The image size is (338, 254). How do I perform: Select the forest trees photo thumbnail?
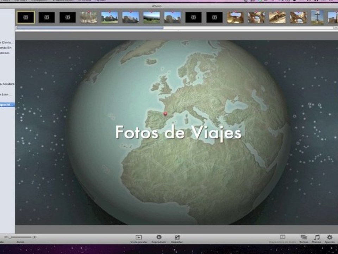89,17
